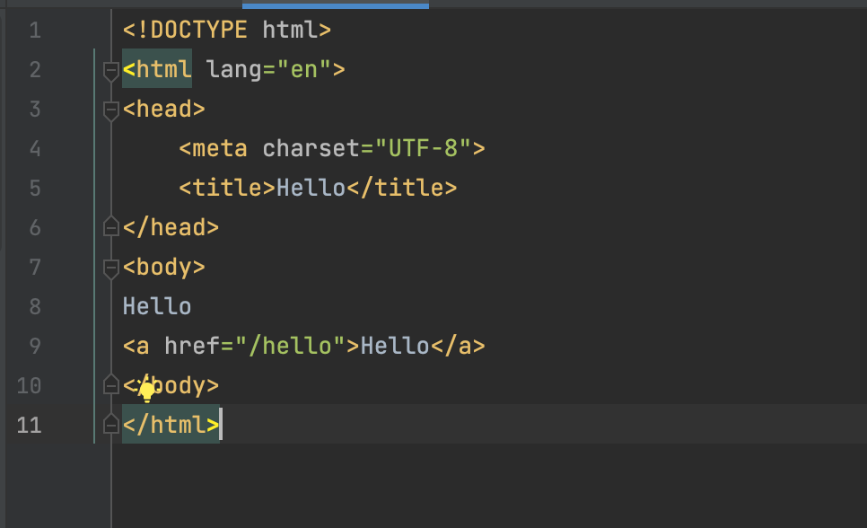
Task: Click the <title> opening tag
Action: [227, 189]
